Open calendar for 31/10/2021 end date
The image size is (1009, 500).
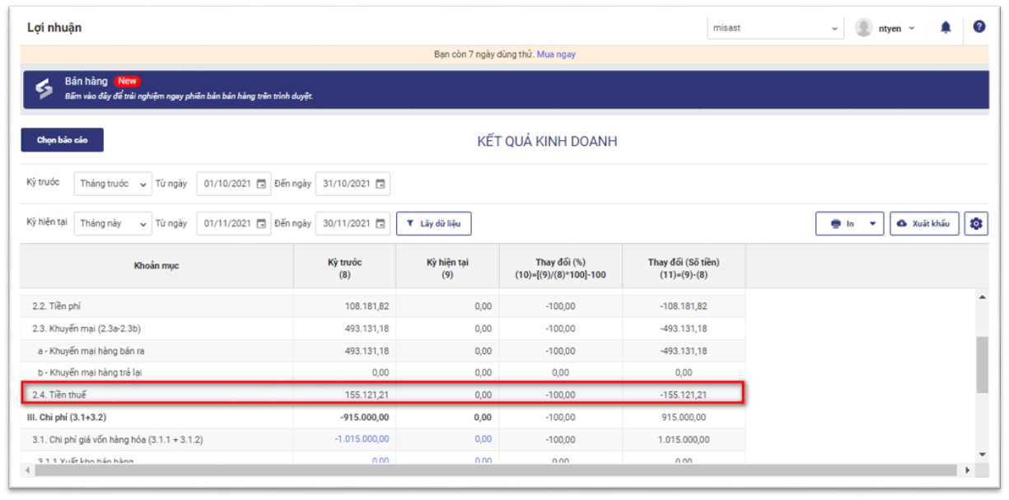point(381,184)
